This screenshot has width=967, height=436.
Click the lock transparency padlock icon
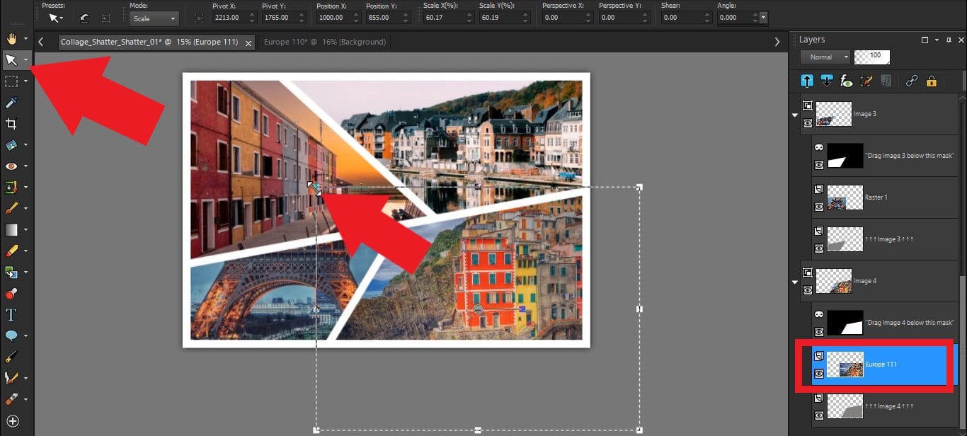932,81
